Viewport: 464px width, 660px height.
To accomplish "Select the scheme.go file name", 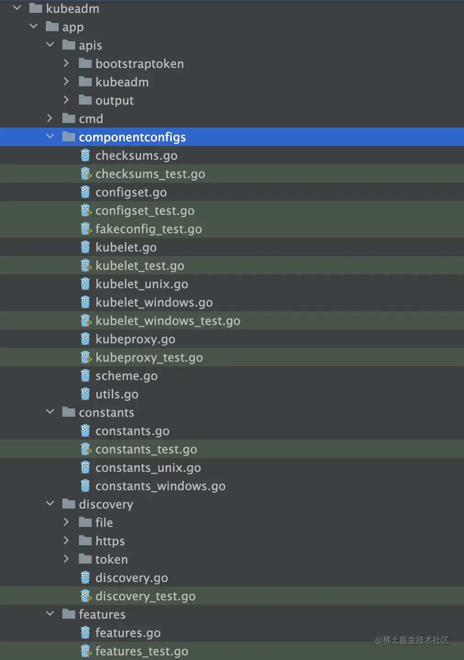I will [x=127, y=376].
